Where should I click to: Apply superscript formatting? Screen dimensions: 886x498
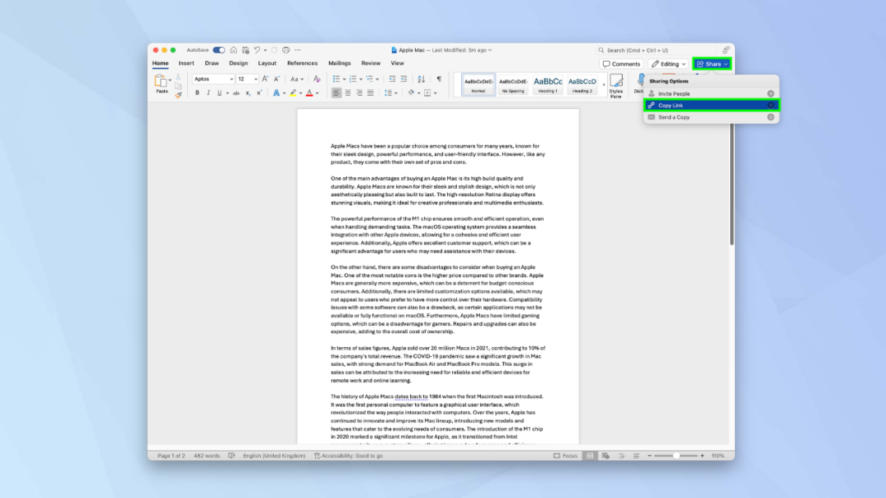click(258, 94)
